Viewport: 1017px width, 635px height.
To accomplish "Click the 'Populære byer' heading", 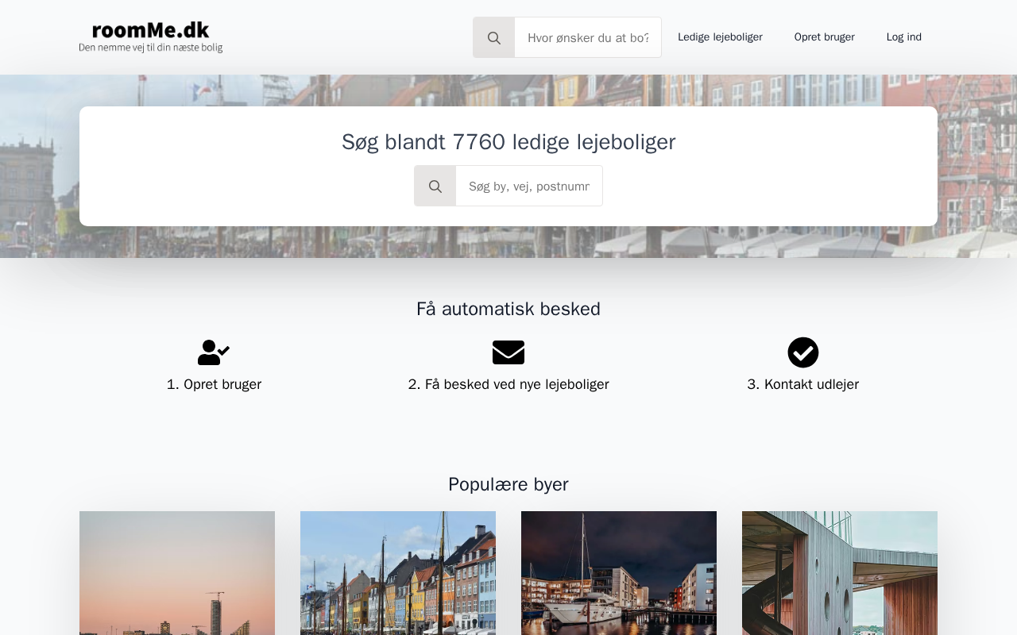I will (x=508, y=484).
